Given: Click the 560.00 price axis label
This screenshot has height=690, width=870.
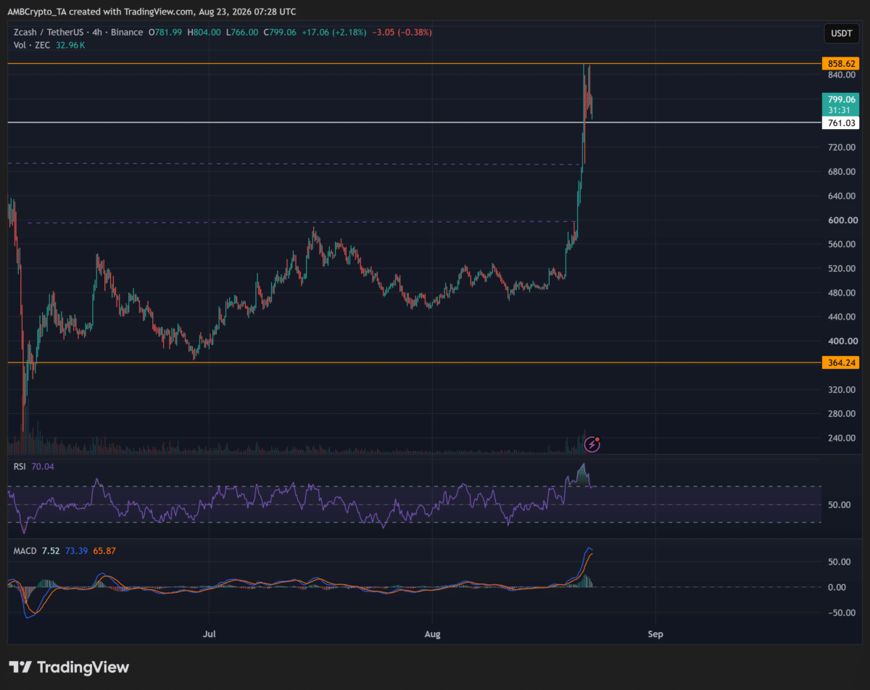Looking at the screenshot, I should tap(842, 244).
